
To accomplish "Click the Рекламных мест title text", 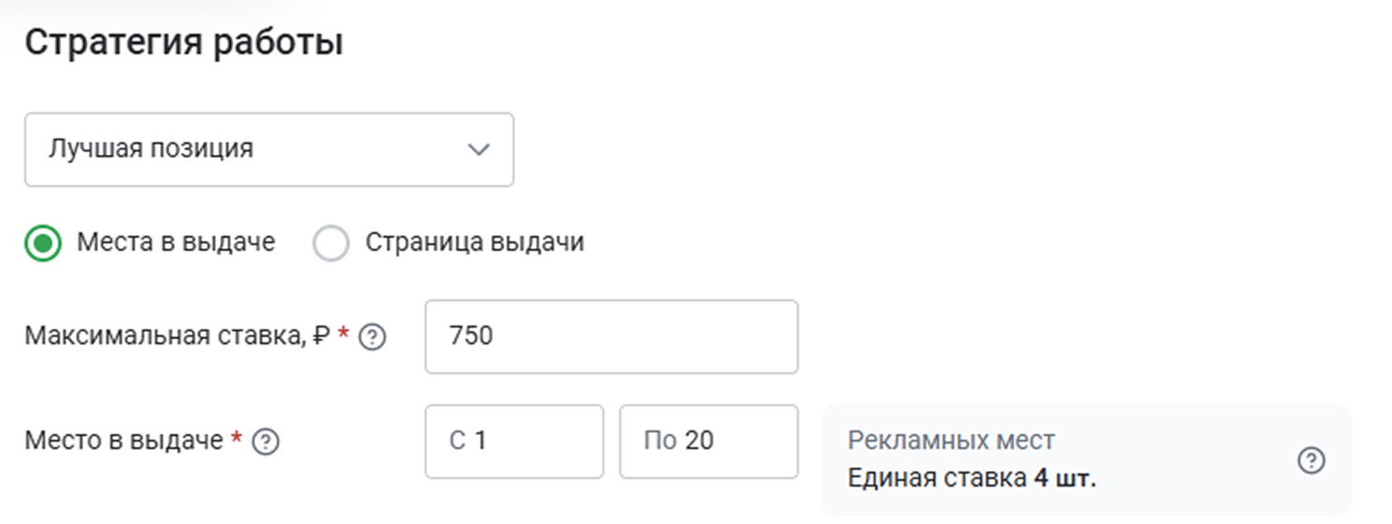I will pos(950,440).
